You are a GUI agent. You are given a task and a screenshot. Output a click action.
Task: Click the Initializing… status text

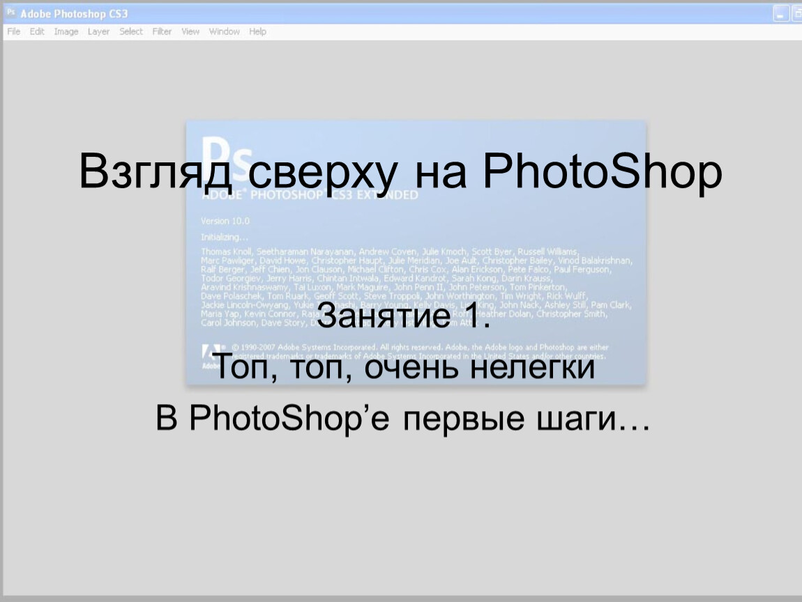point(224,238)
